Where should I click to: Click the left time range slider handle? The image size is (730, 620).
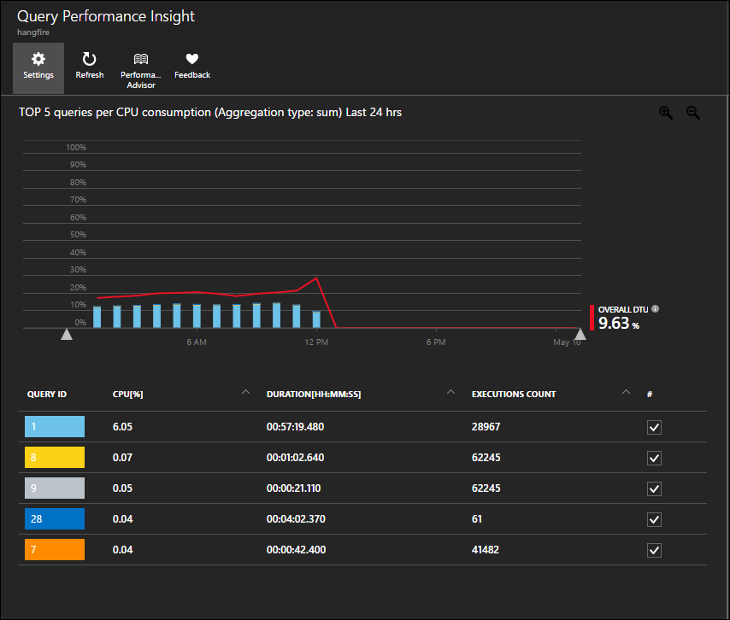pos(67,335)
